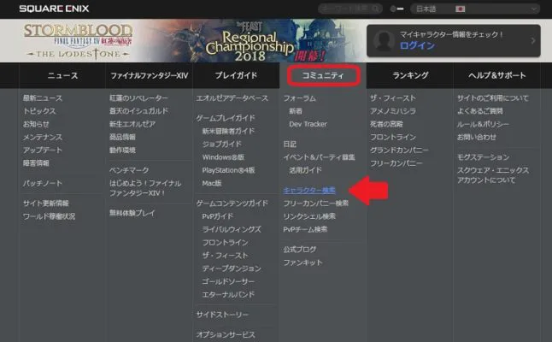
Task: Open アメノミハシラ ranking
Action: click(x=393, y=111)
